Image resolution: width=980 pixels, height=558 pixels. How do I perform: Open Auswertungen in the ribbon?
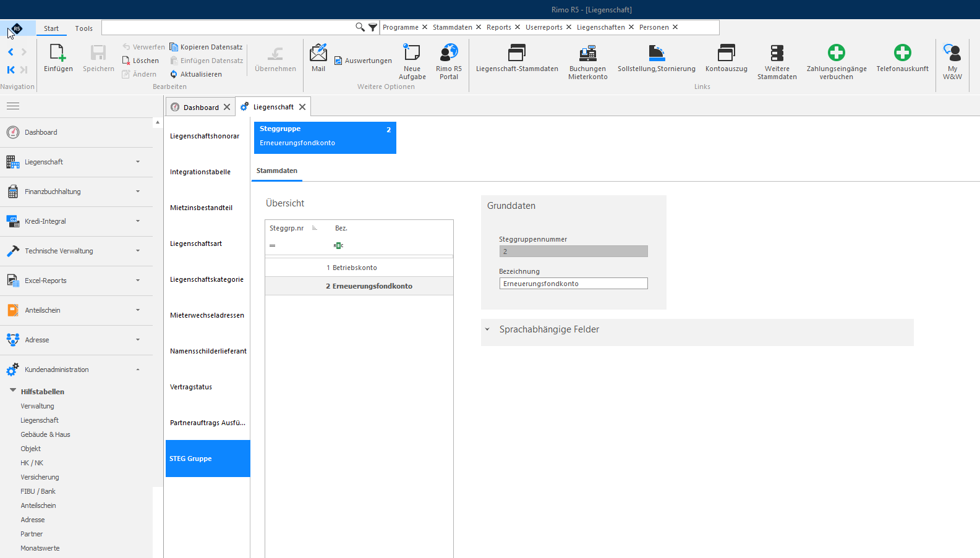coord(364,61)
